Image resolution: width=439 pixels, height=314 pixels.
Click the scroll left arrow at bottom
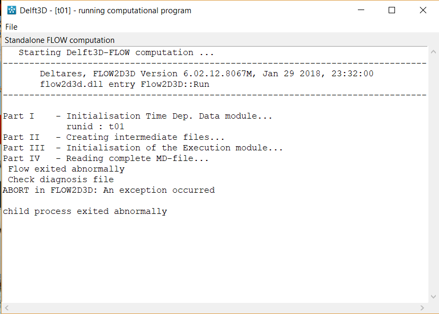[7, 308]
